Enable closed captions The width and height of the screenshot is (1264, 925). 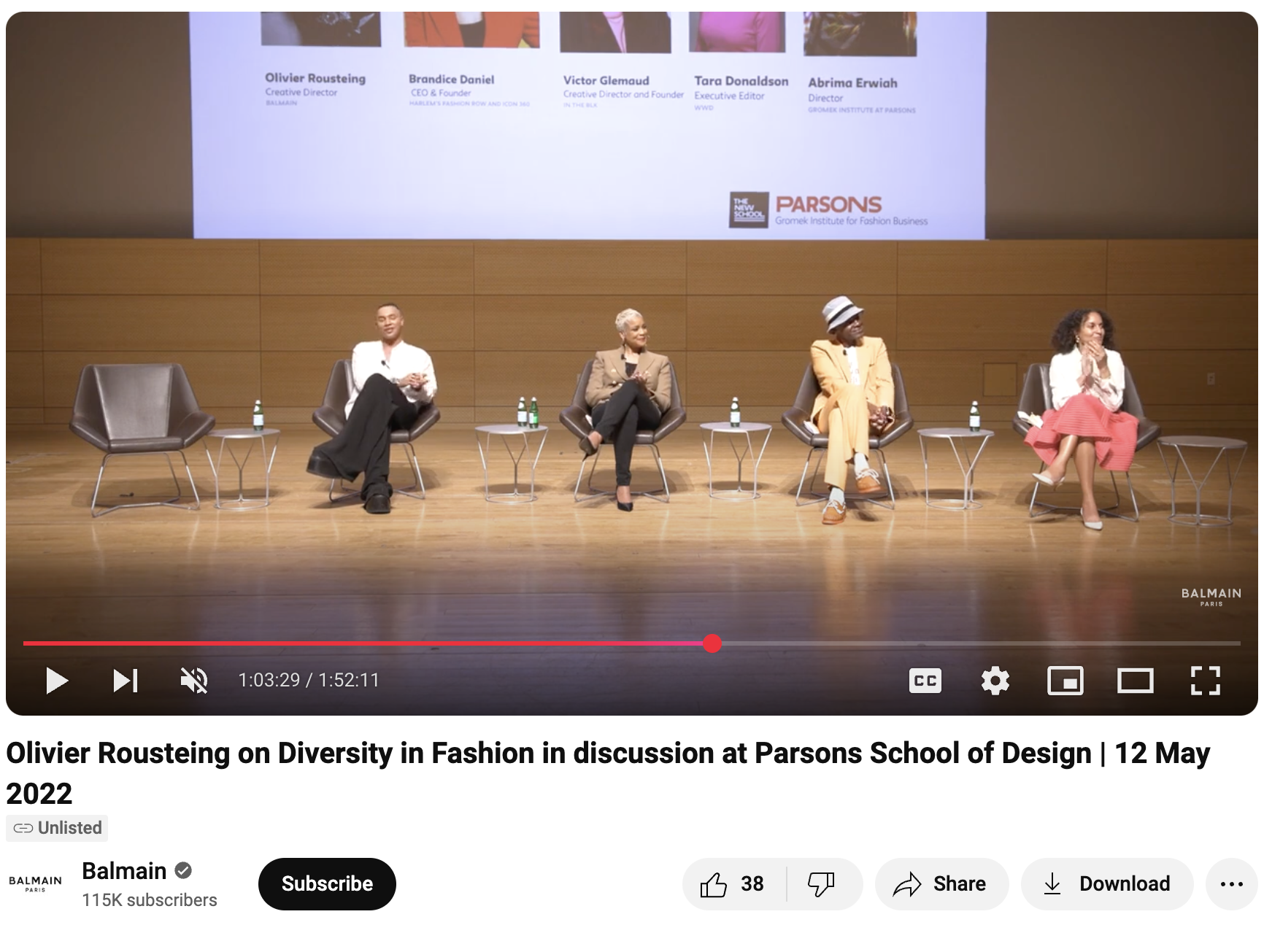925,681
